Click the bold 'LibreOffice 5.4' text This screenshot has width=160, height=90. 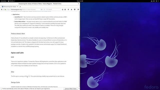pos(18,17)
